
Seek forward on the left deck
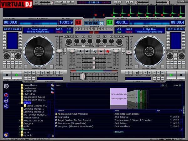click(52, 73)
